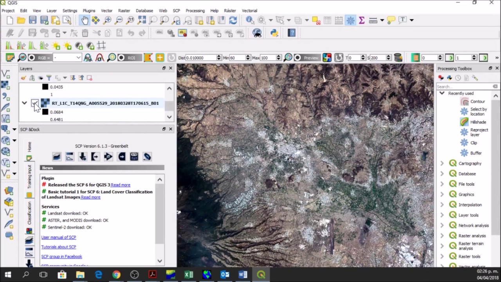This screenshot has width=501, height=282.
Task: Open Excel from the taskbar
Action: (189, 275)
